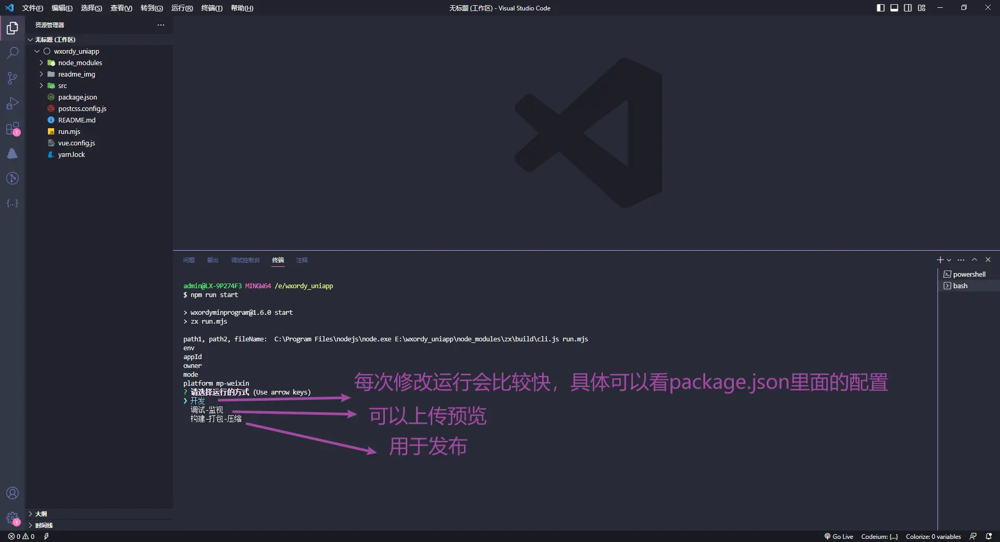The width and height of the screenshot is (1000, 542).
Task: Open the 文件(F) menu
Action: 32,8
